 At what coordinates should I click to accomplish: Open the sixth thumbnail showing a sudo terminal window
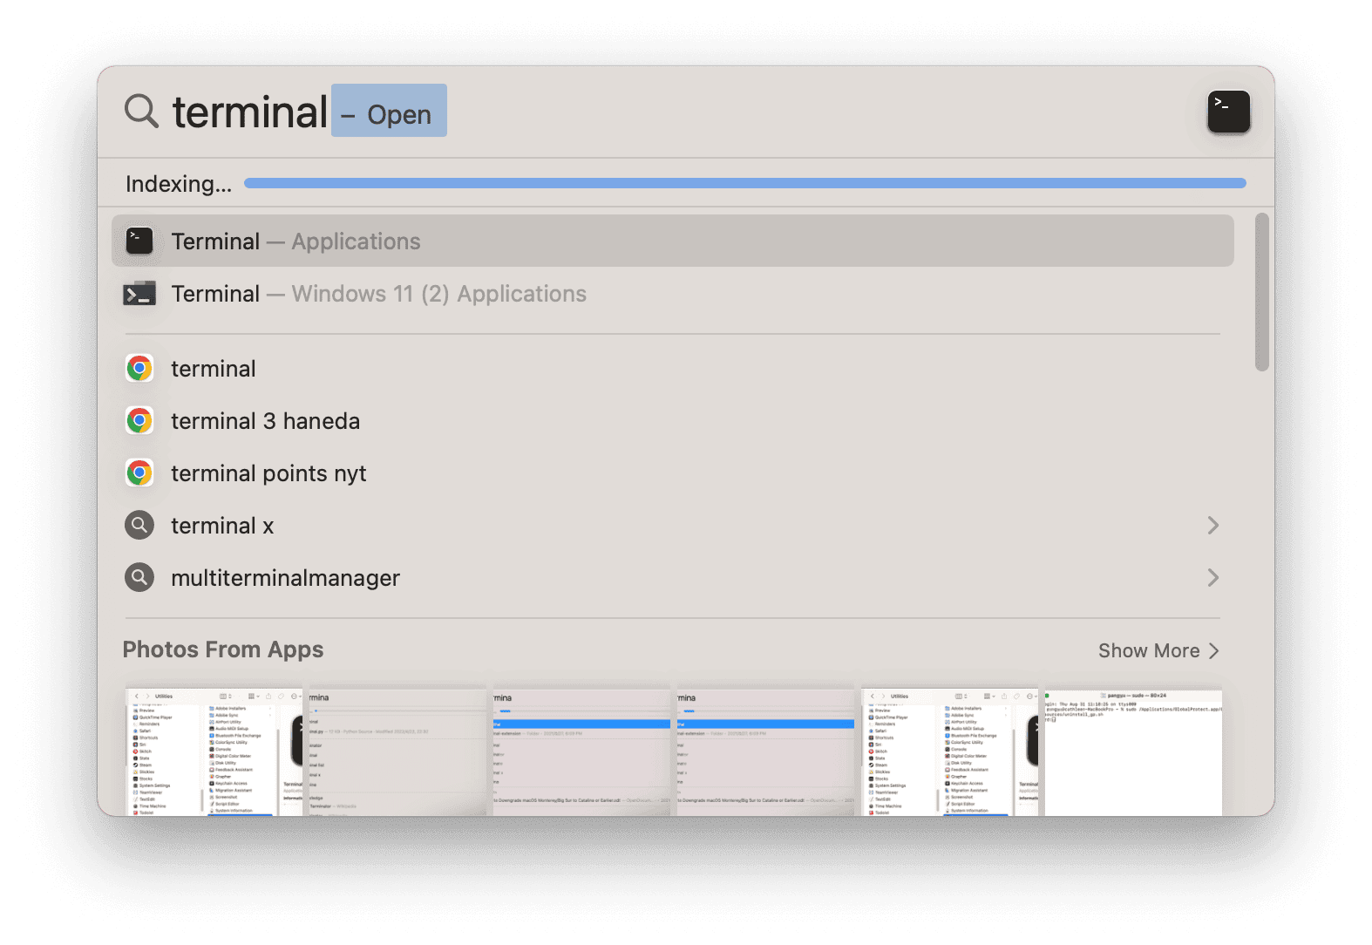click(x=1133, y=751)
